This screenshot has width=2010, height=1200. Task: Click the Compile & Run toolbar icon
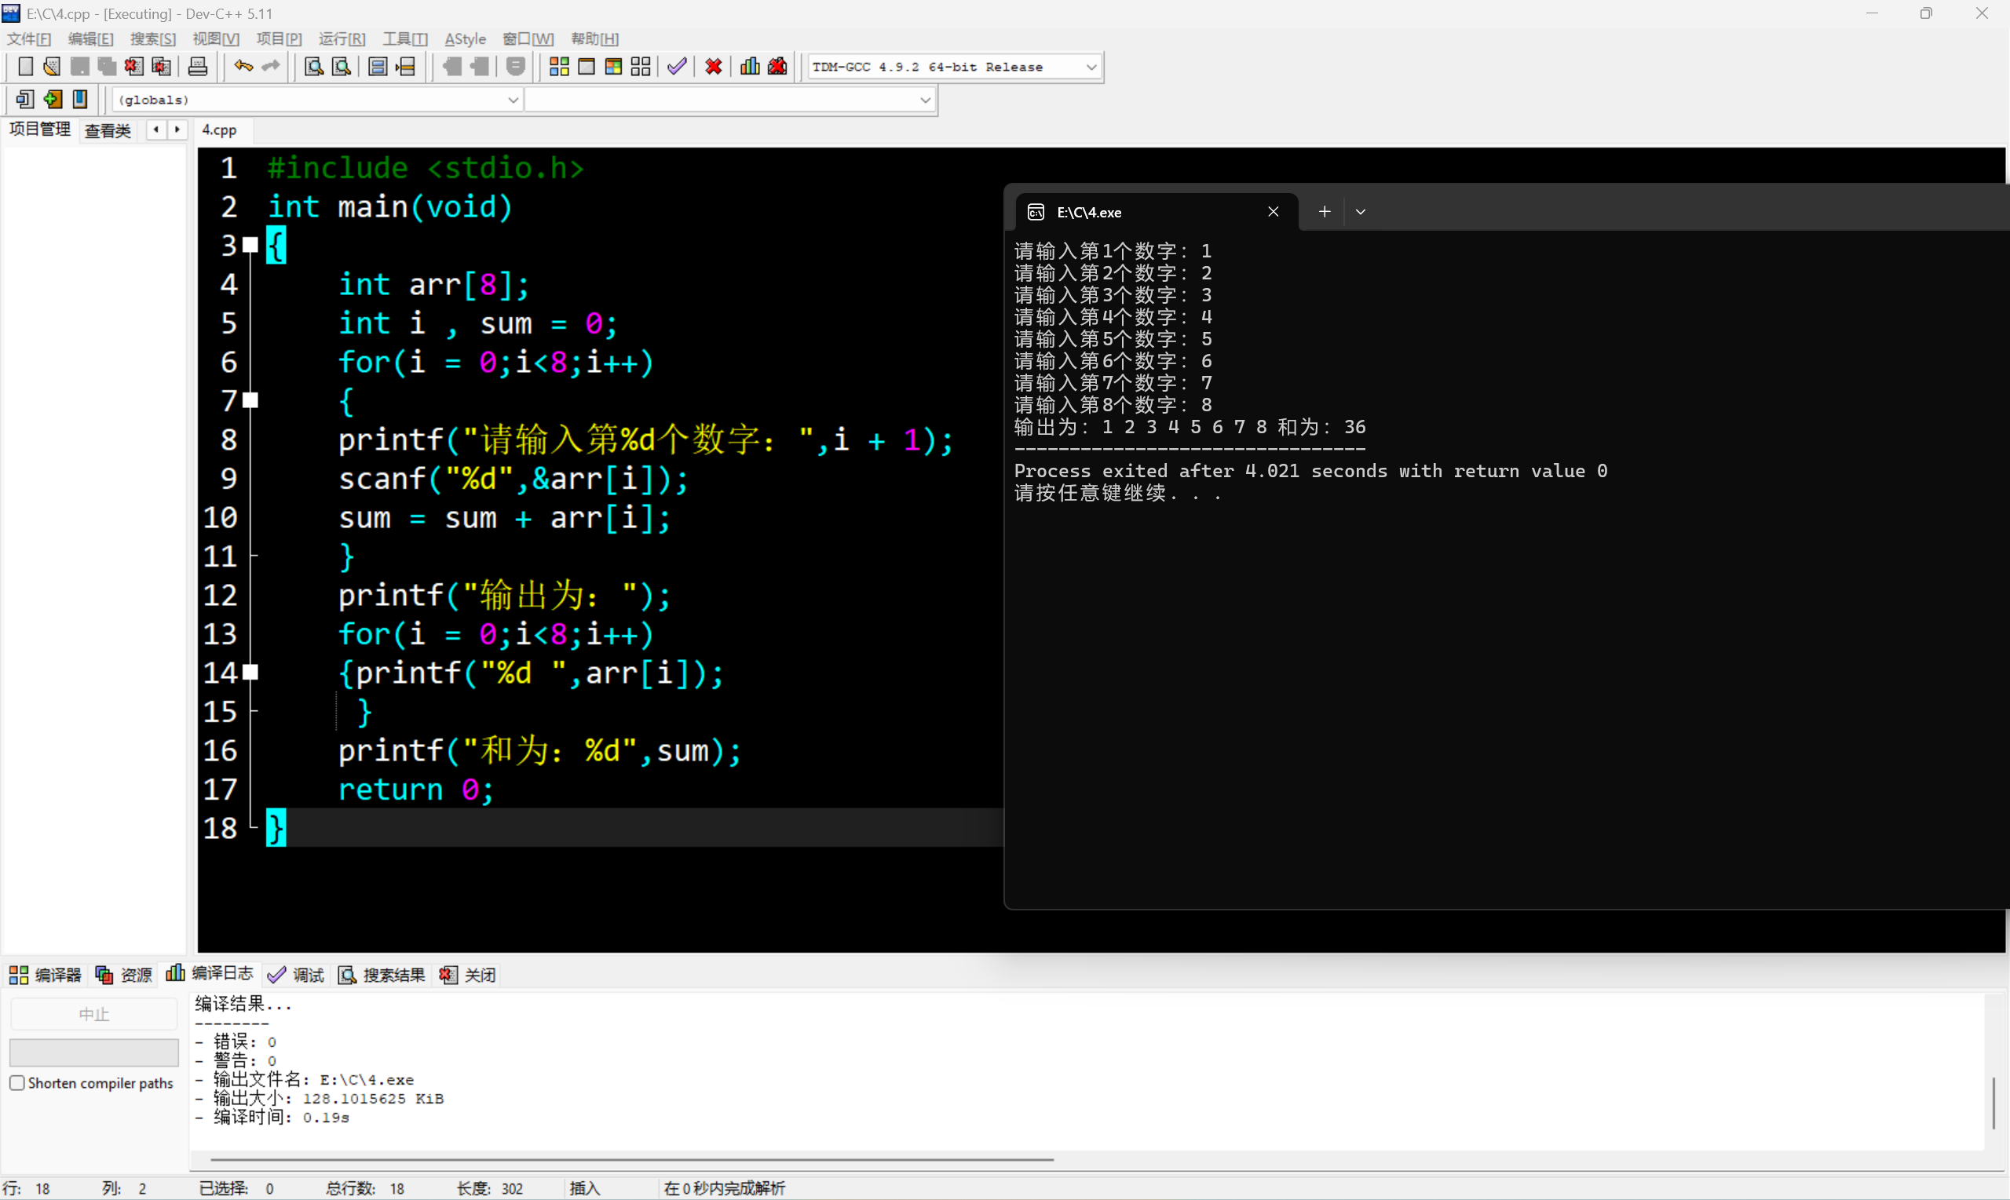click(x=613, y=66)
